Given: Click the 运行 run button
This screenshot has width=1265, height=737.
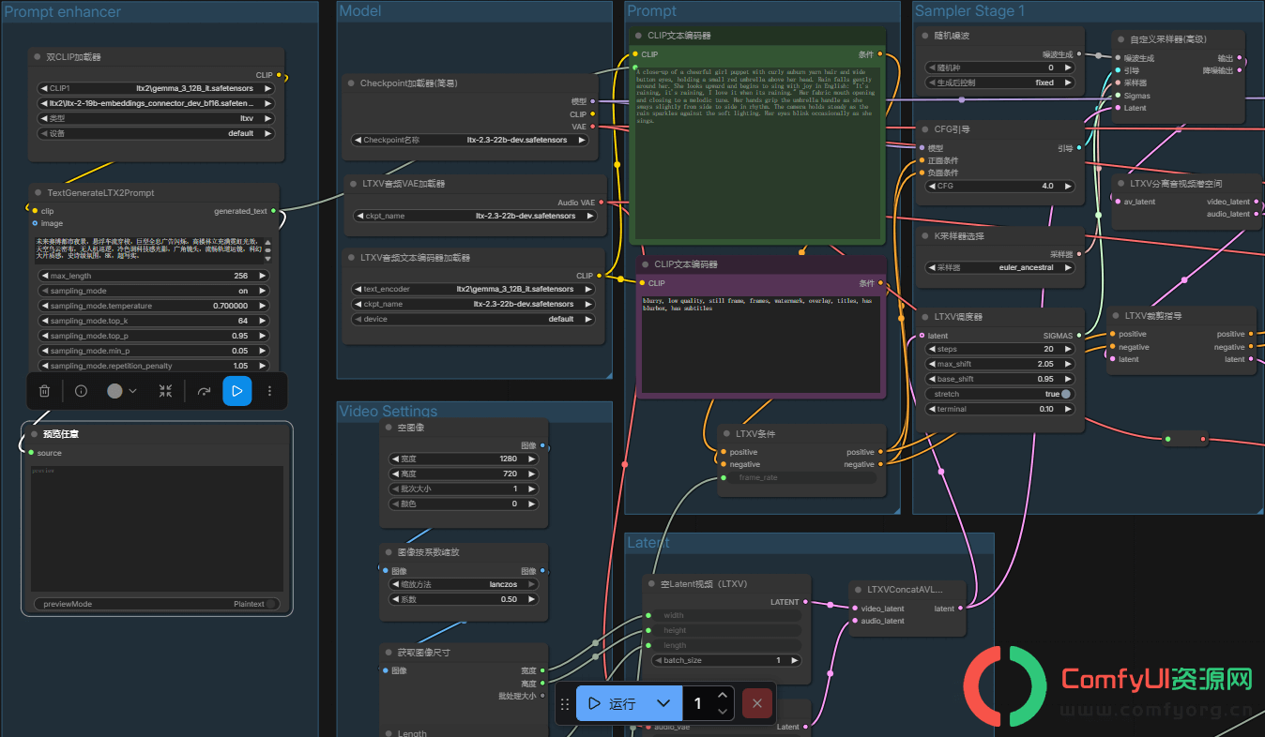Looking at the screenshot, I should click(611, 703).
